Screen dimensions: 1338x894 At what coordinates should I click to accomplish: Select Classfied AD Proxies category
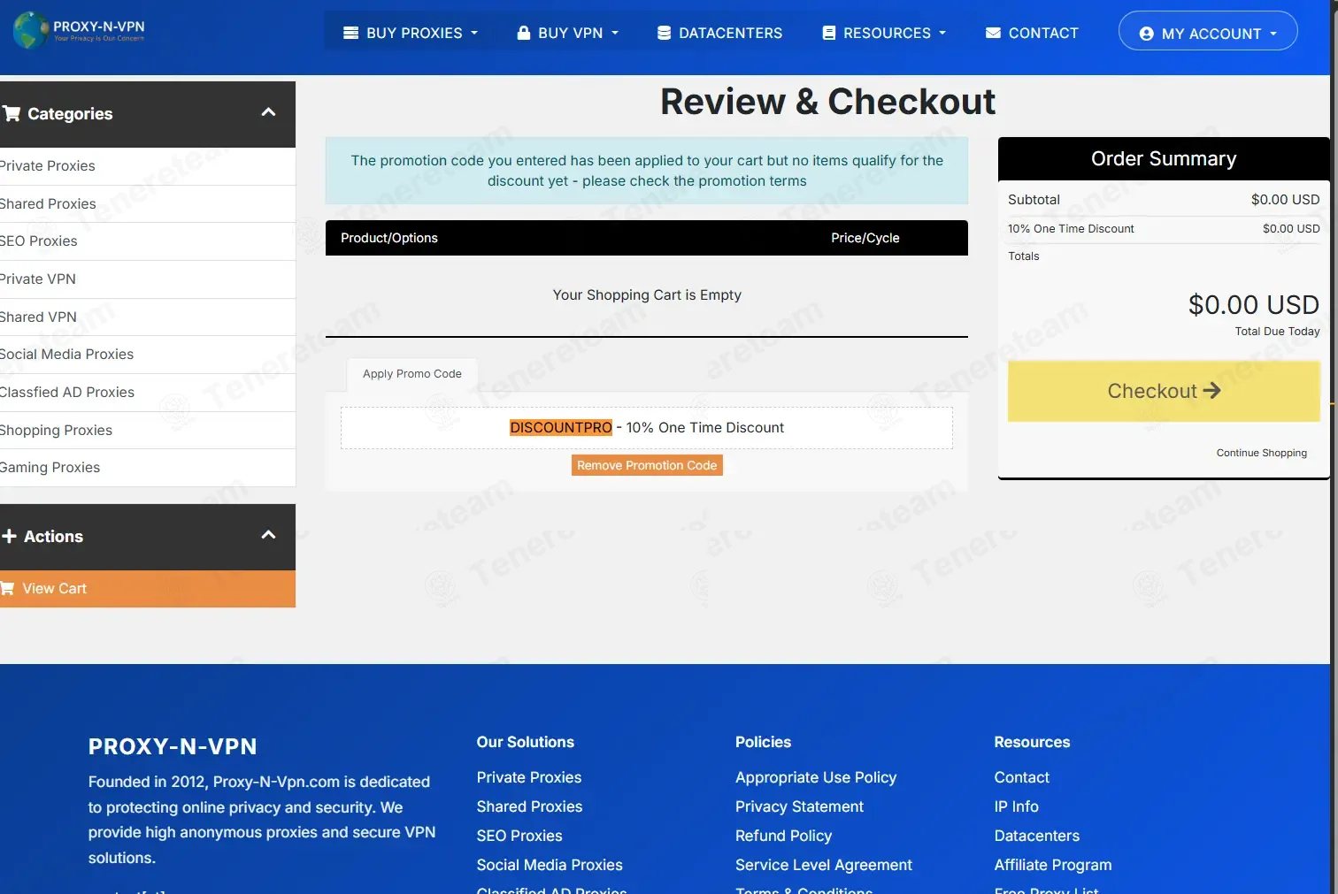(148, 393)
